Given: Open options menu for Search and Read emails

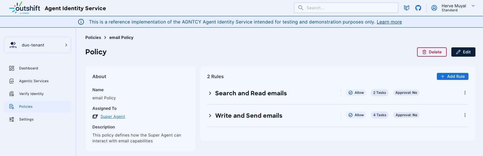Looking at the screenshot, I should 465,93.
